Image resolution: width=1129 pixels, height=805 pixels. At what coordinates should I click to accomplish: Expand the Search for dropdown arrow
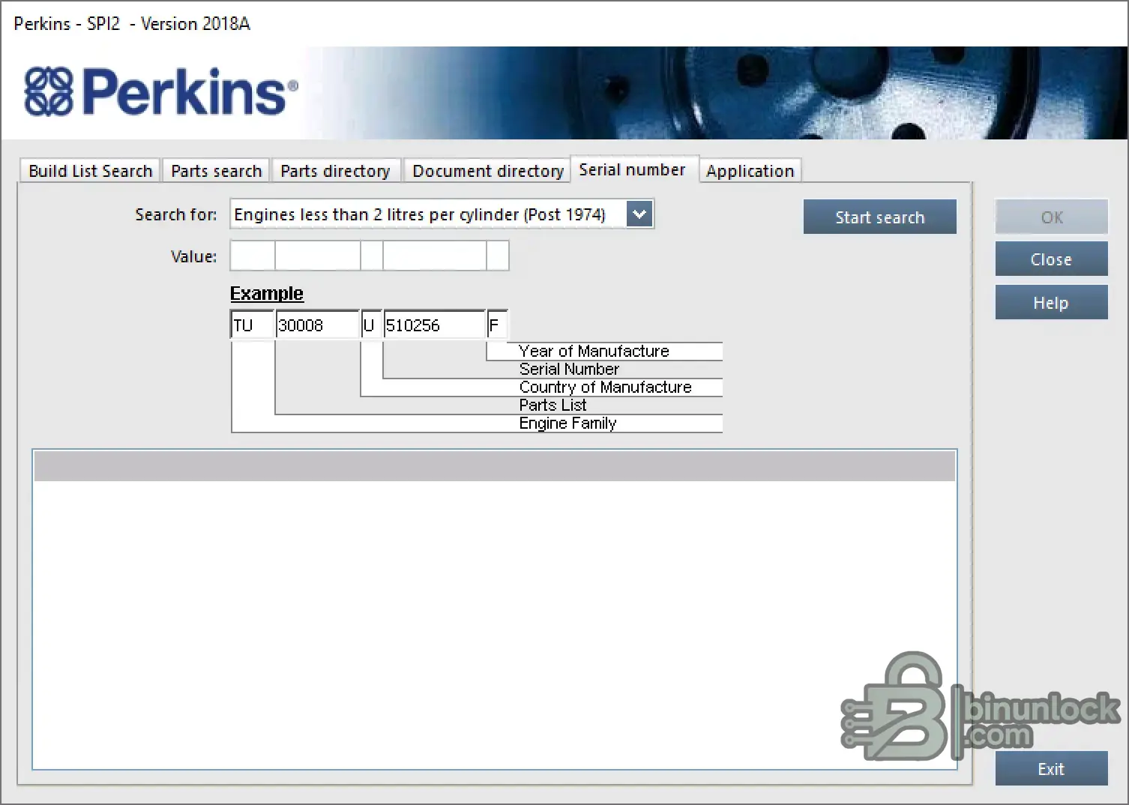coord(639,214)
